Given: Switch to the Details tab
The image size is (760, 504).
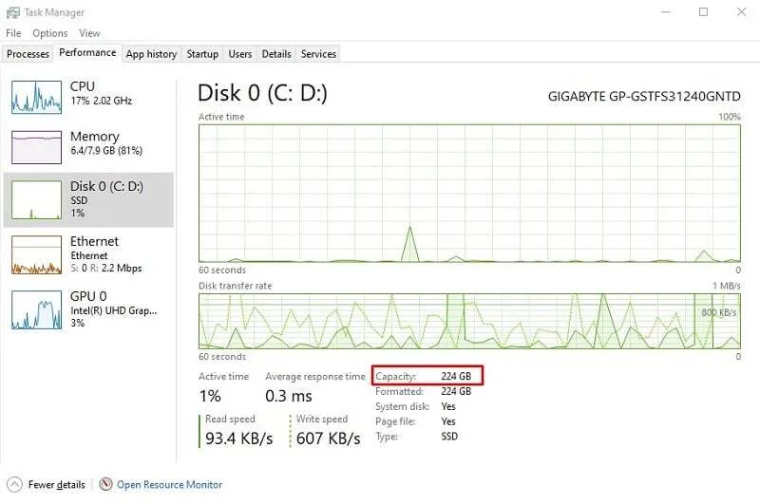Looking at the screenshot, I should click(276, 54).
